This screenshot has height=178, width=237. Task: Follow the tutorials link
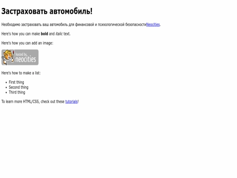pyautogui.click(x=72, y=102)
